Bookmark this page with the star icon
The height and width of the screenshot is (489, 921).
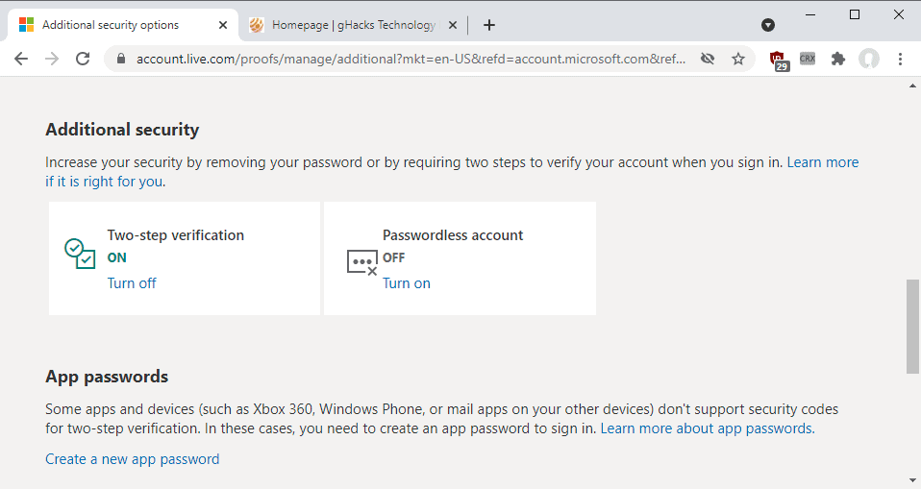738,59
